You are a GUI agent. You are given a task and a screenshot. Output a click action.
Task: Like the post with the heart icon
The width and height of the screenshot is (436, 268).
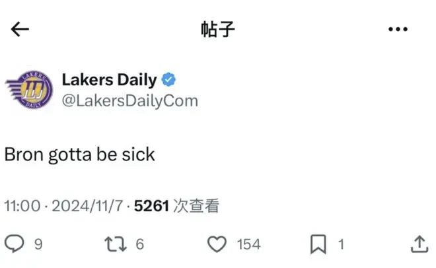coord(217,244)
